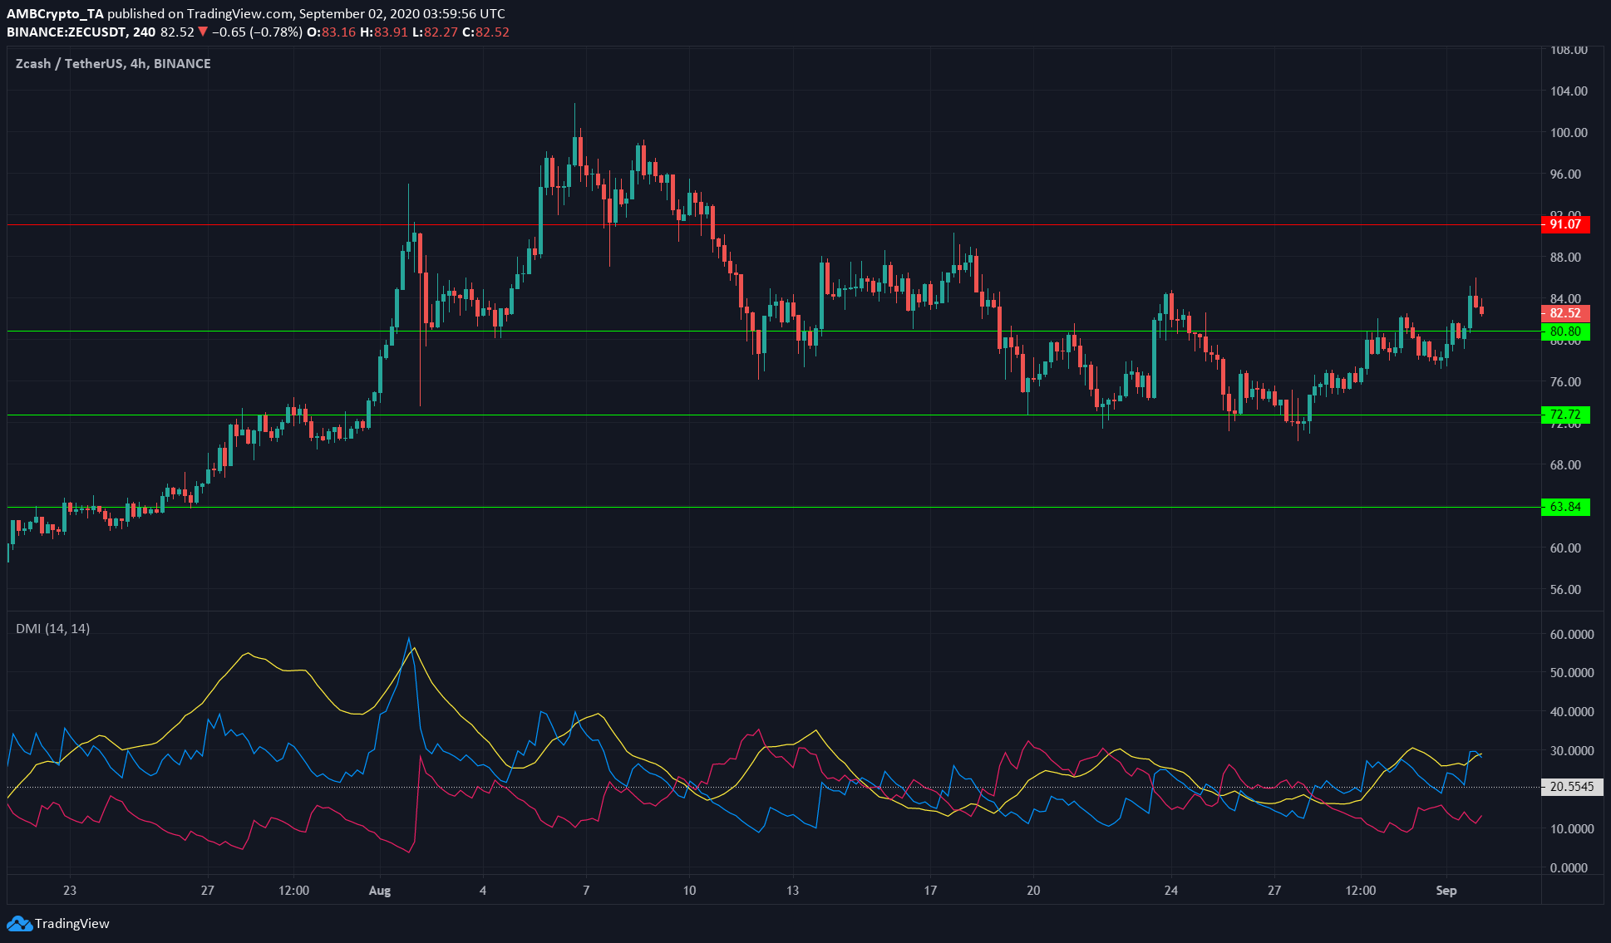Click the Sep label on time axis
The height and width of the screenshot is (943, 1611).
click(1446, 891)
